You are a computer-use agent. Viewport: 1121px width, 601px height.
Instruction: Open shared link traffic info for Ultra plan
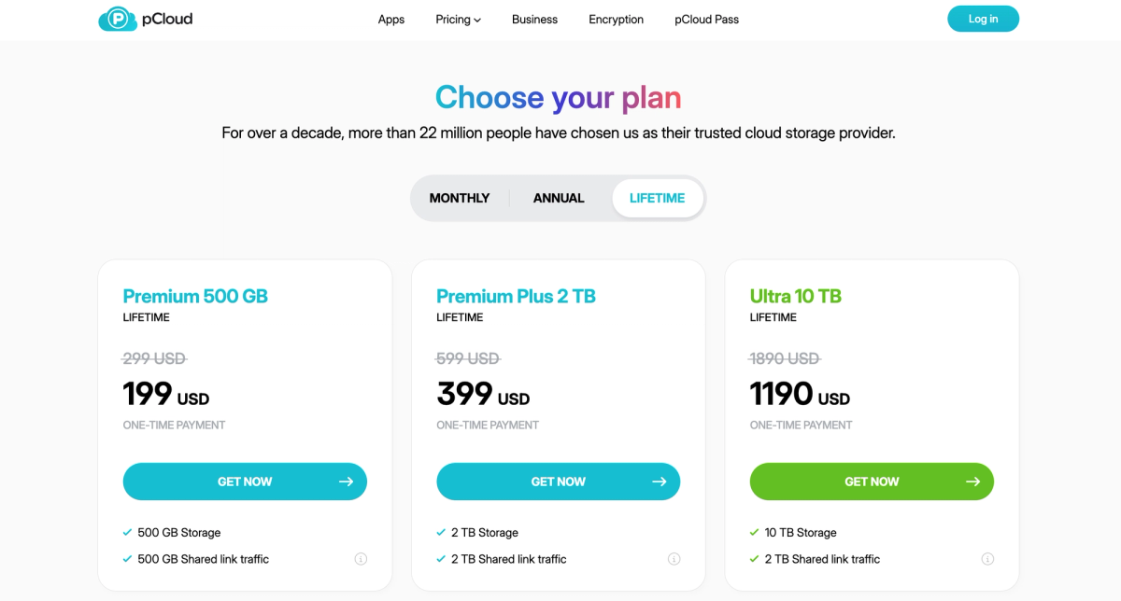(x=987, y=558)
